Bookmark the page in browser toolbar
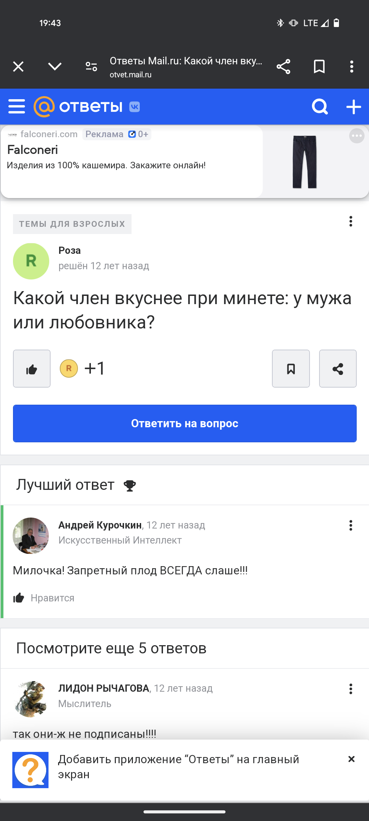 (x=319, y=66)
